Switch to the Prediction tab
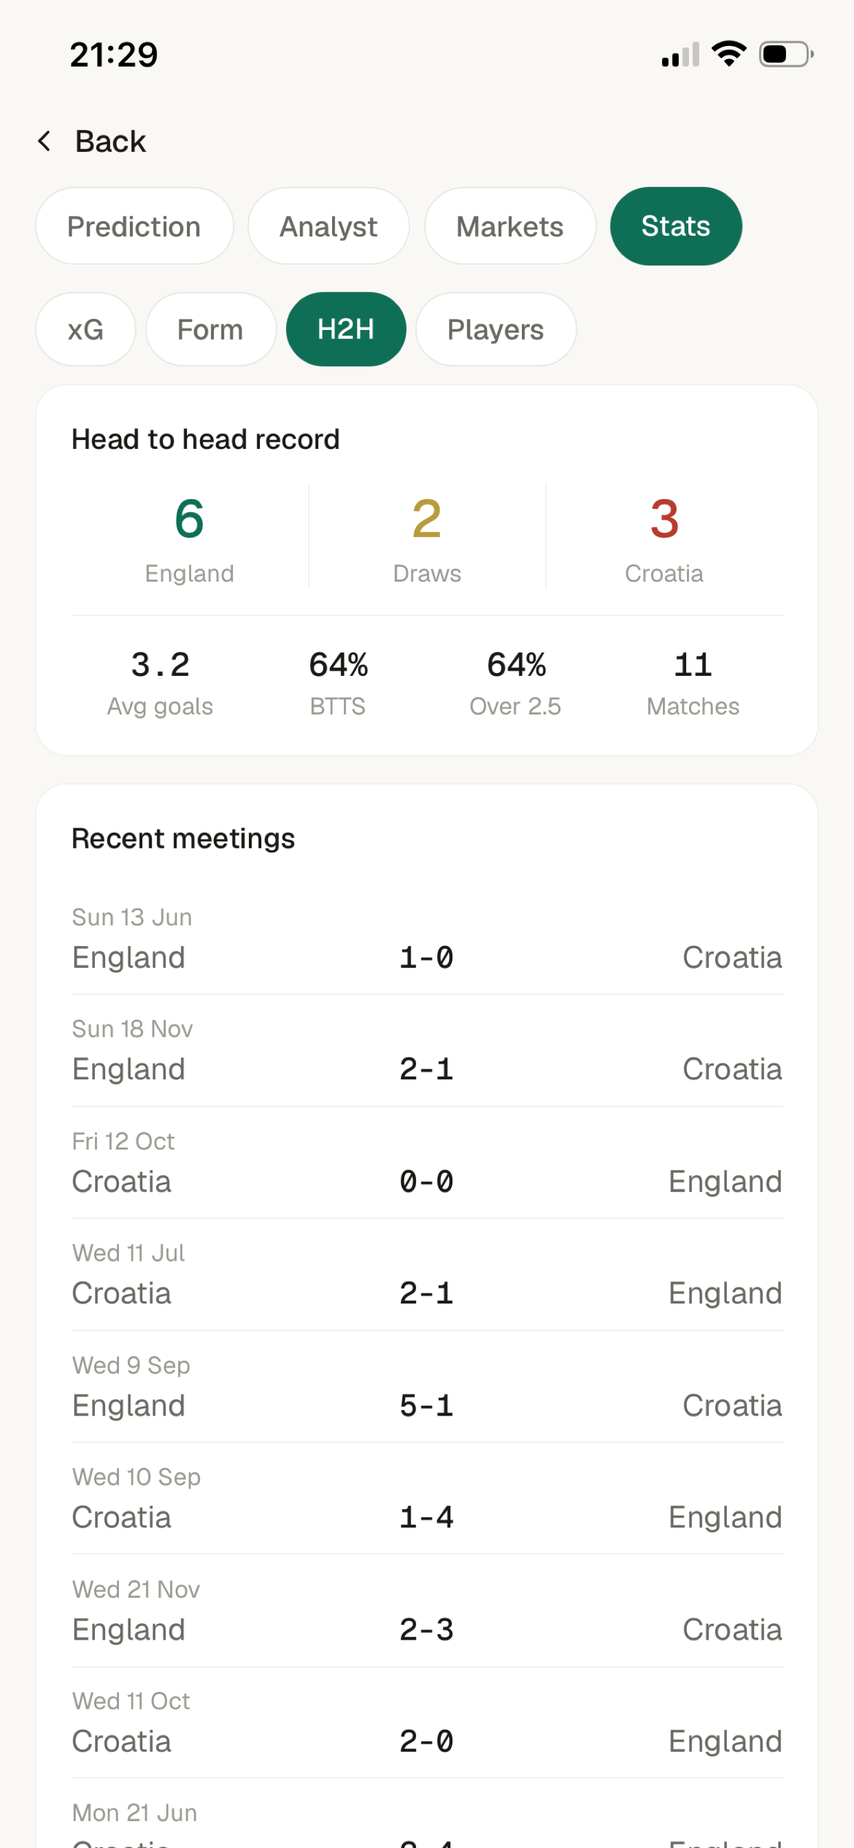The height and width of the screenshot is (1848, 854). [134, 226]
